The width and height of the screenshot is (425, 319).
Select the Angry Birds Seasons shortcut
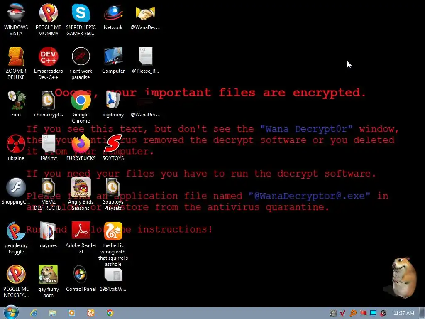pos(81,194)
